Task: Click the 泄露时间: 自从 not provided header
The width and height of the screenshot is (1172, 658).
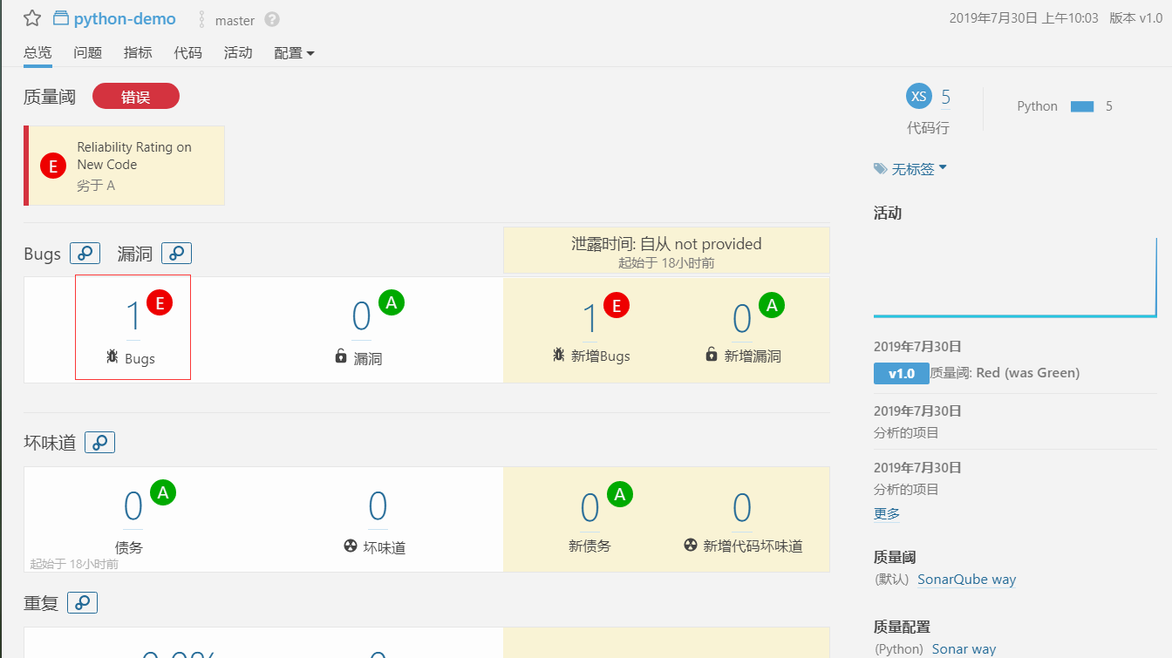Action: 666,244
